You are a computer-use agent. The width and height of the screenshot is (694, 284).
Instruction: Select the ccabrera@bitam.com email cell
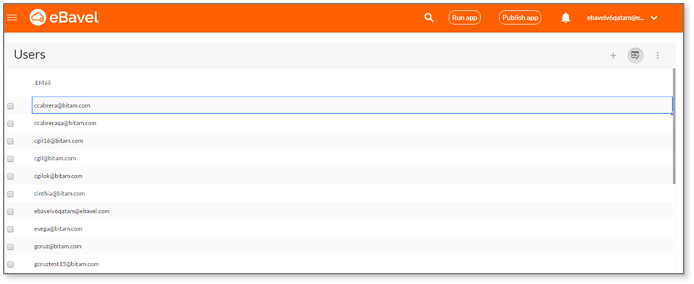[x=353, y=105]
